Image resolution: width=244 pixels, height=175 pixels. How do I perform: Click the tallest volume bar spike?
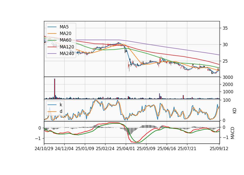pos(55,89)
